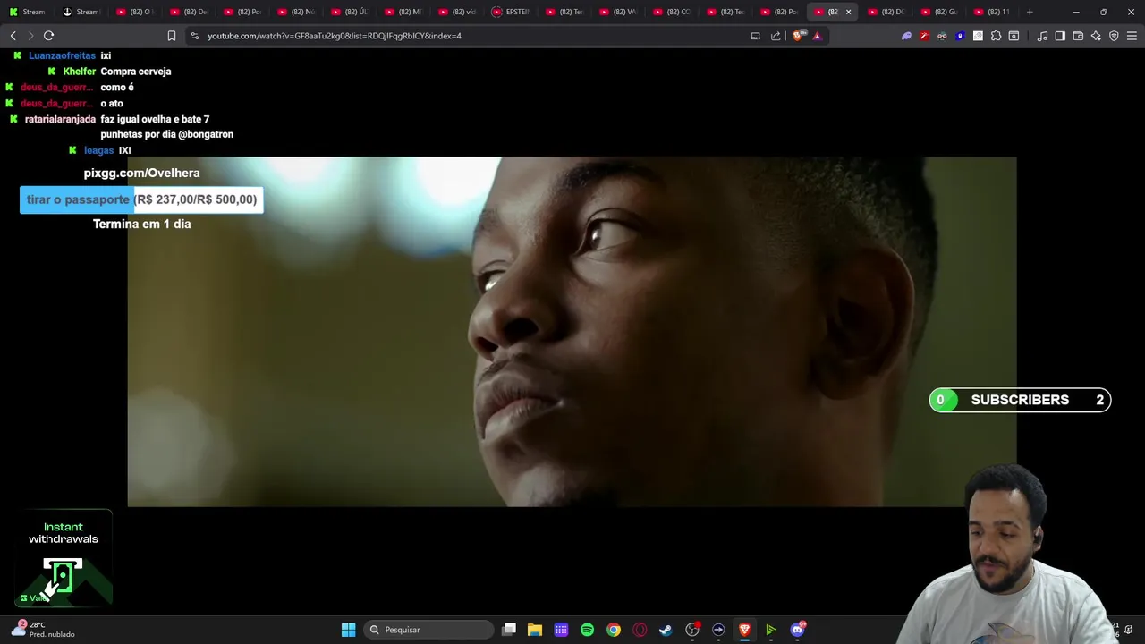Image resolution: width=1145 pixels, height=644 pixels.
Task: Open Opera browser from taskbar
Action: (640, 630)
